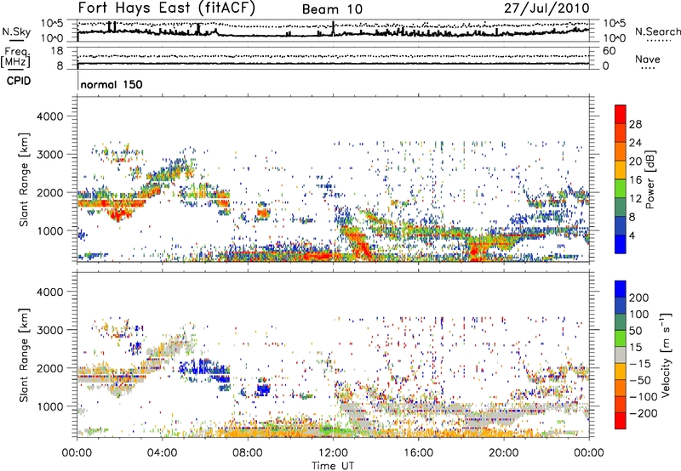
Task: Click the 'Time UT' axis label
Action: pyautogui.click(x=333, y=466)
